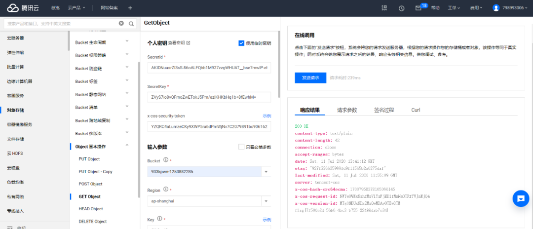The height and width of the screenshot is (229, 533).
Task: Expand Bucket 多版本 section
Action: click(x=127, y=132)
